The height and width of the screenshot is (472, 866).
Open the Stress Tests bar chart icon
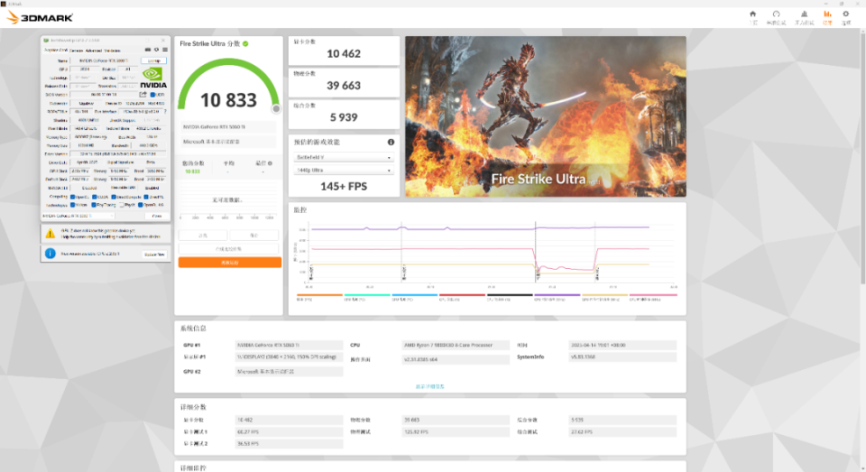(804, 14)
